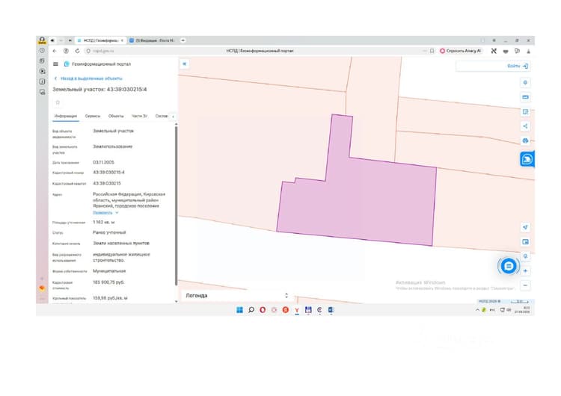561x396 pixels.
Task: Click the cadastral quarter value 43:39:030215
Action: pyautogui.click(x=107, y=183)
